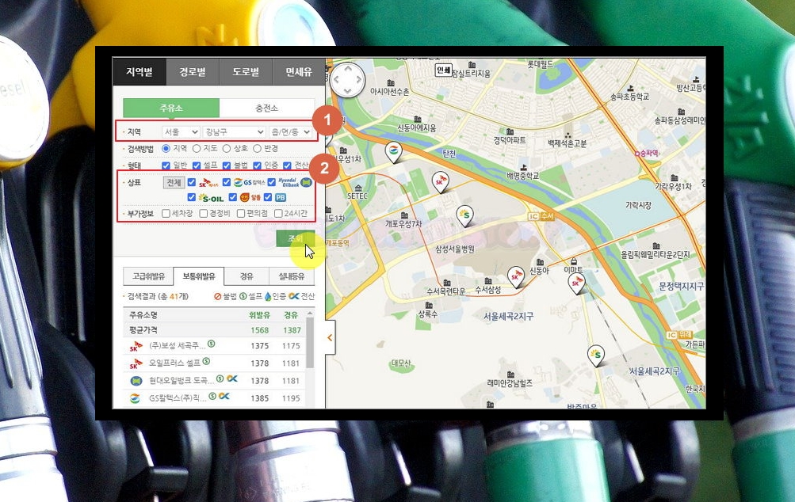Select the SK marker north of 삼성서울병원

click(x=440, y=181)
